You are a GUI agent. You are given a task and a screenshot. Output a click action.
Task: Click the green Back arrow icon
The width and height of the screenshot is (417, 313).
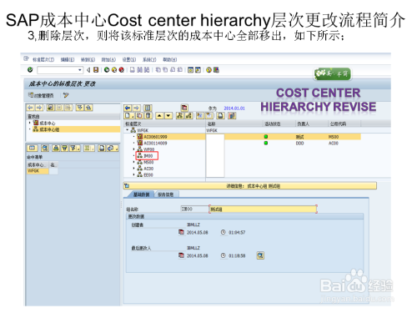tap(107, 70)
